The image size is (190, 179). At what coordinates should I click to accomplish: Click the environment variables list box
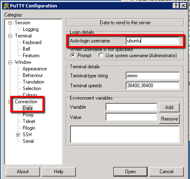point(125,135)
